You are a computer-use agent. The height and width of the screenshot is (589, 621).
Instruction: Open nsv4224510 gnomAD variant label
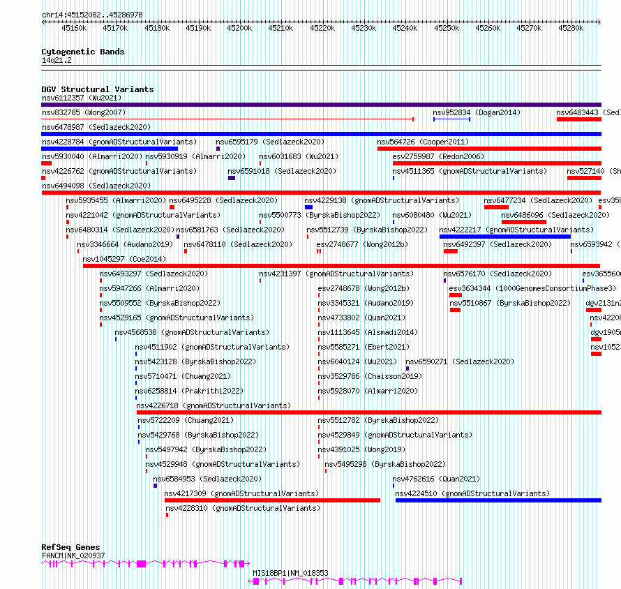(472, 493)
